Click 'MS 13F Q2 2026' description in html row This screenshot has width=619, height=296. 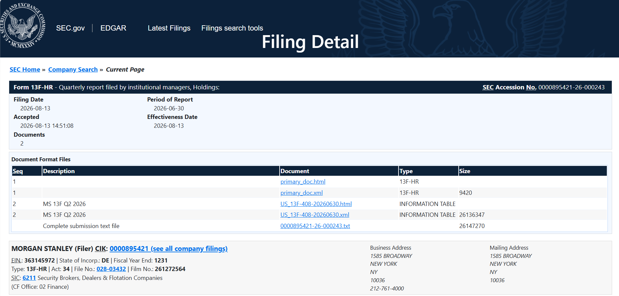(64, 204)
